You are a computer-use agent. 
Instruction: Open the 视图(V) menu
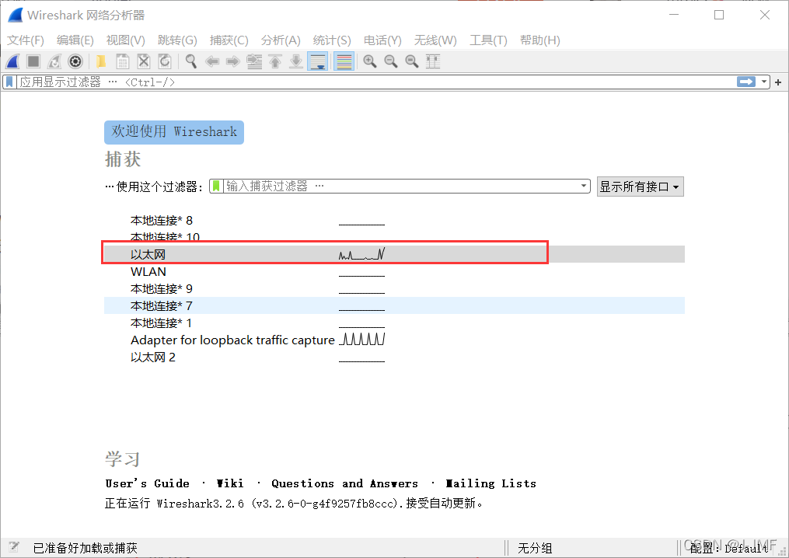(x=125, y=40)
